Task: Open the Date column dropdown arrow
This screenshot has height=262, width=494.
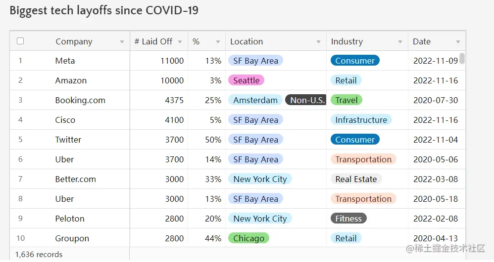Action: tap(458, 42)
